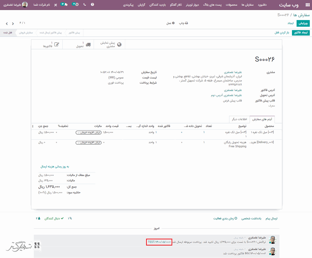Expand the print (چاپ) dropdown
Screen dimensions: 312x258
click(183, 23)
